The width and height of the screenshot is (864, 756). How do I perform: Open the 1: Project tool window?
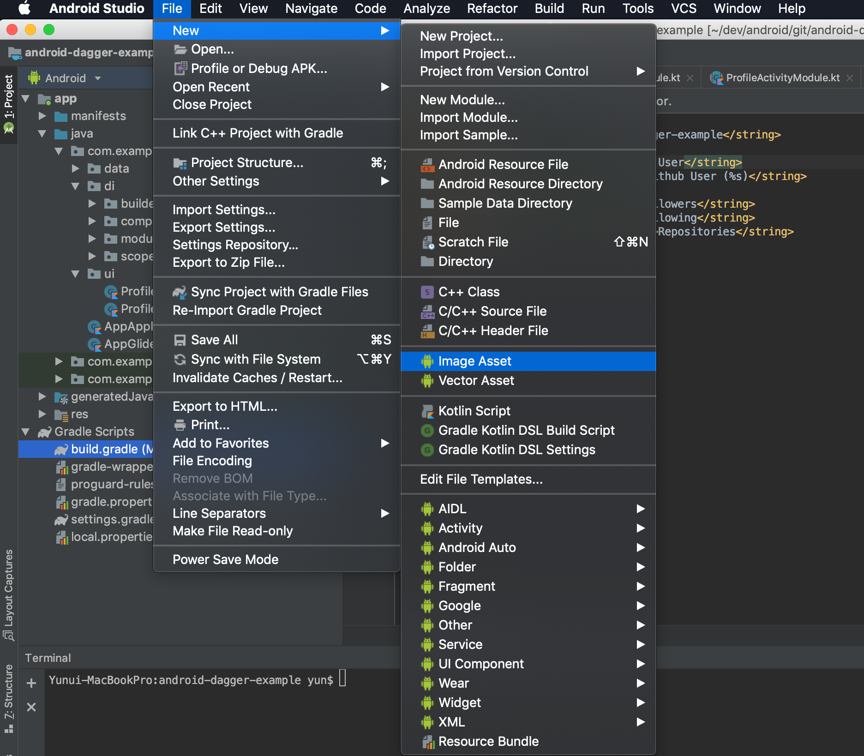9,104
